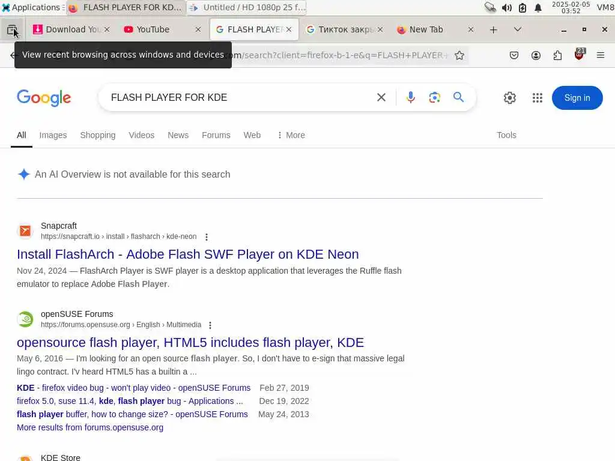615x461 pixels.
Task: Close the YouTube tab
Action: click(198, 30)
